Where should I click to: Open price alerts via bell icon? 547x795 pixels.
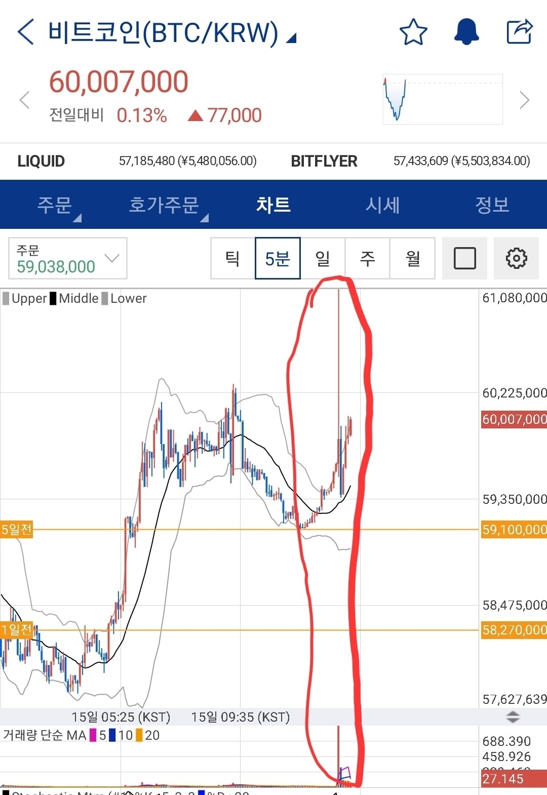[x=466, y=32]
